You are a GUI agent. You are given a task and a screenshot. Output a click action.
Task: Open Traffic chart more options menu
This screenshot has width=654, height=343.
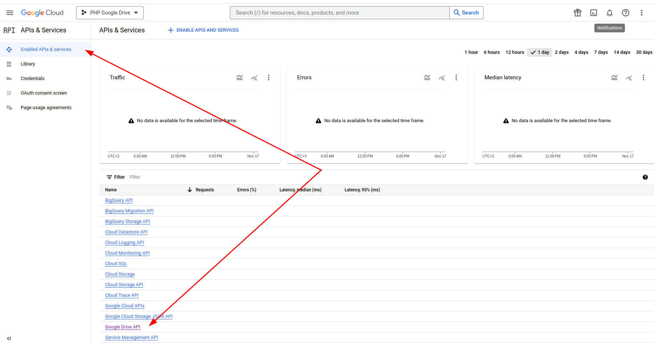coord(269,77)
